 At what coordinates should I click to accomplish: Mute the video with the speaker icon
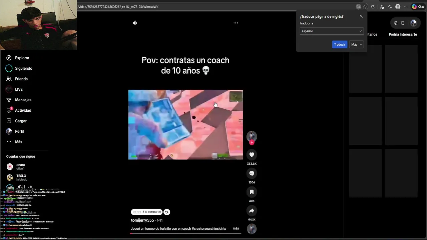[x=135, y=23]
